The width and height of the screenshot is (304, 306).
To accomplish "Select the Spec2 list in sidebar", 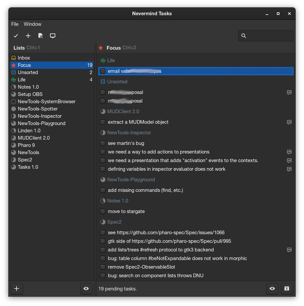I will 52,160.
